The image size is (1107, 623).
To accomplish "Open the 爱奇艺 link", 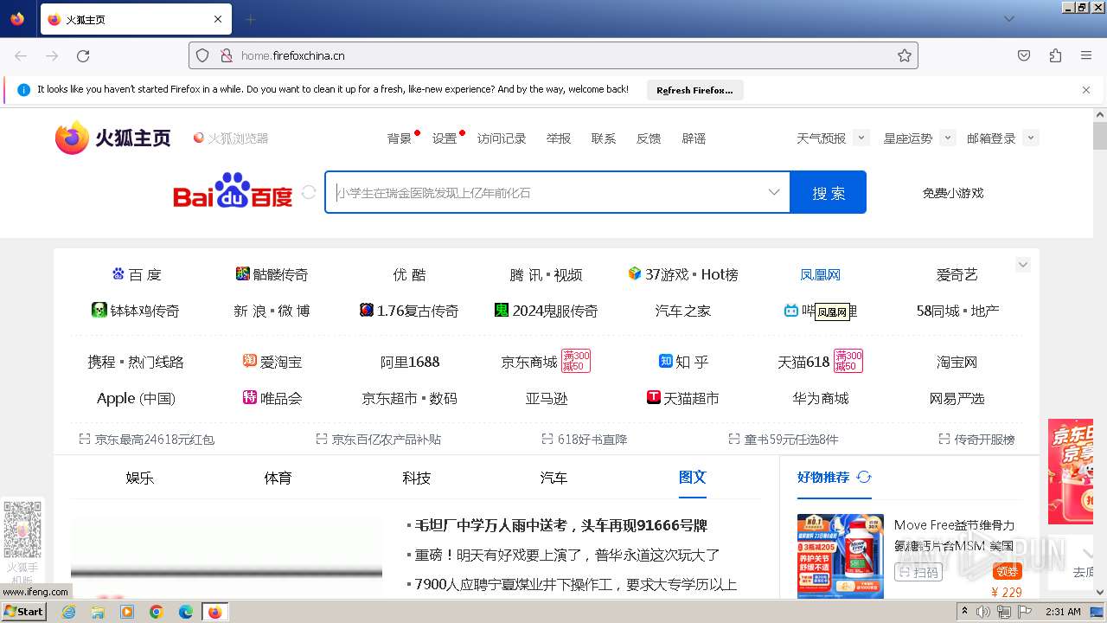I will pos(957,274).
